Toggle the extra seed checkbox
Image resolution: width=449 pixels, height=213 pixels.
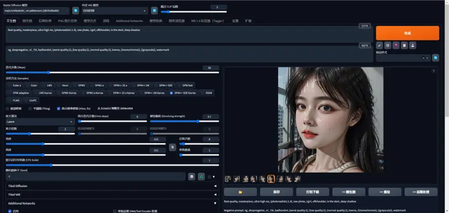(209, 177)
